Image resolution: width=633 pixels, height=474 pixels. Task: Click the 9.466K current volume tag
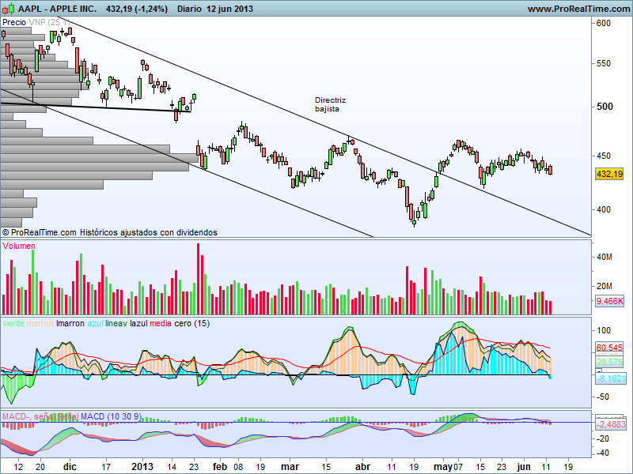[x=609, y=301]
